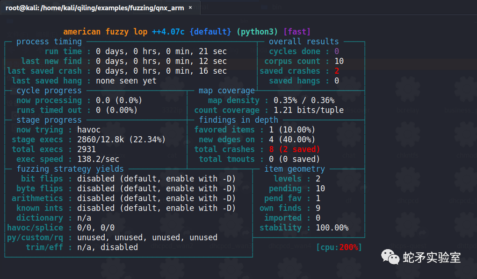Click the 'american fuzzy lop' title text
The height and width of the screenshot is (279, 477).
pos(105,32)
